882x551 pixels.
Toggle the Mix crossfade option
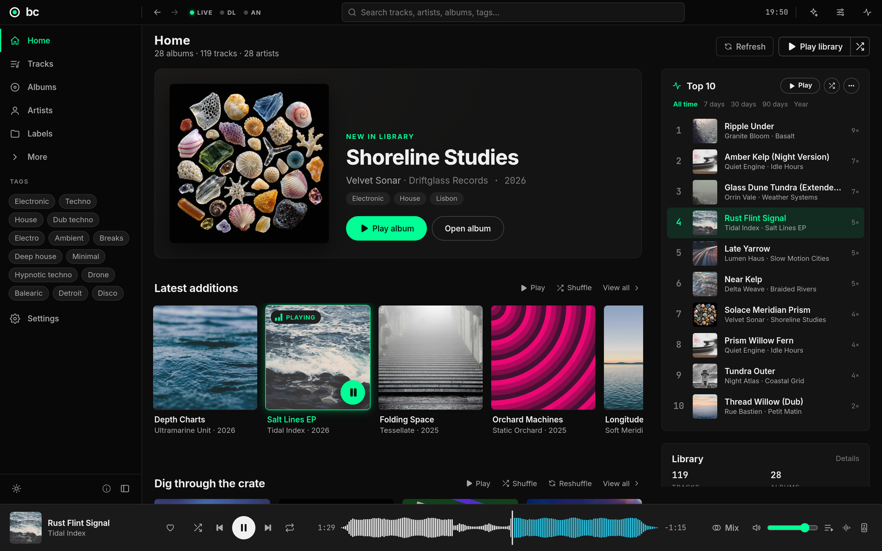pos(726,527)
